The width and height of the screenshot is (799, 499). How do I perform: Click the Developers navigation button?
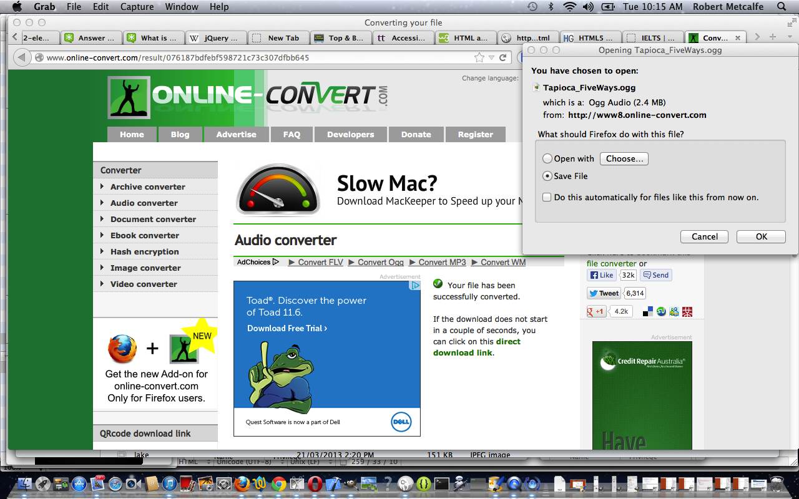pyautogui.click(x=350, y=135)
